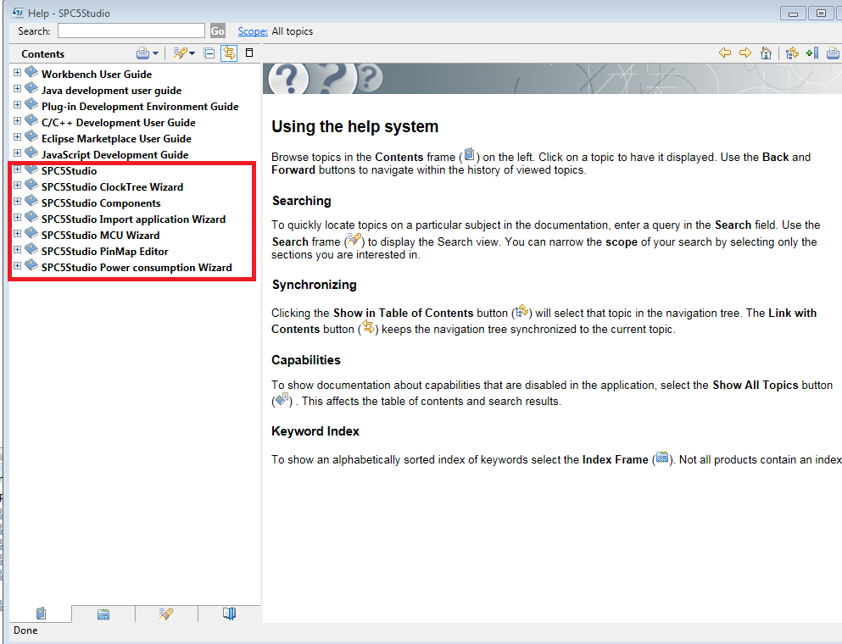Expand Plug-in Development Environment Guide node

[x=17, y=105]
